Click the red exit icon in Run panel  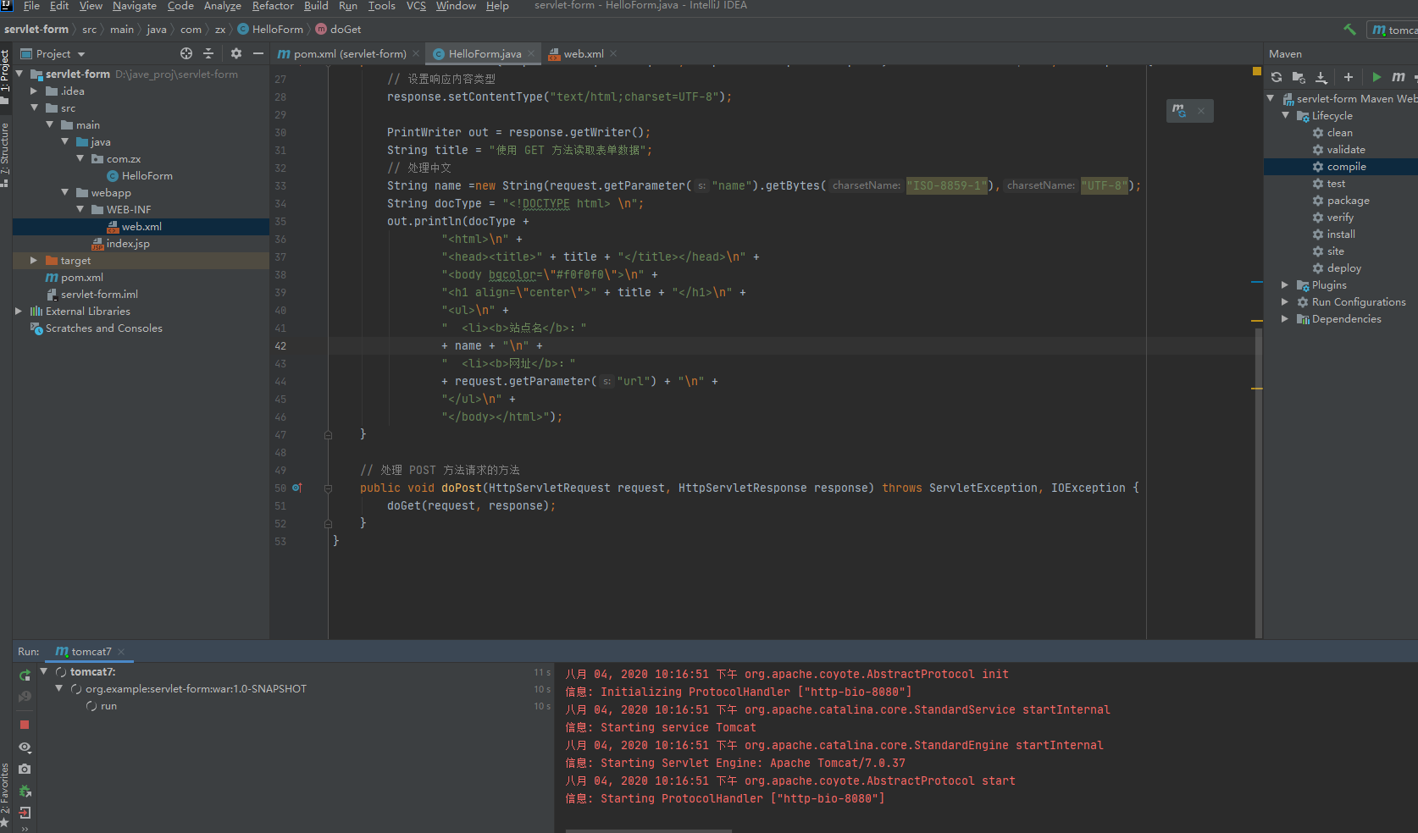pos(25,813)
